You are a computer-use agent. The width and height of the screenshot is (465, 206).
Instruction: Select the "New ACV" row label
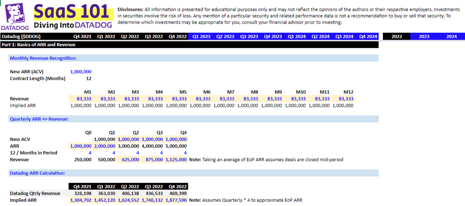click(20, 139)
